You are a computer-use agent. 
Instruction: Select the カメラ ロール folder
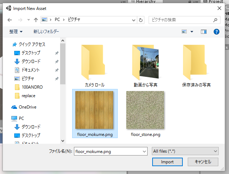(x=95, y=66)
